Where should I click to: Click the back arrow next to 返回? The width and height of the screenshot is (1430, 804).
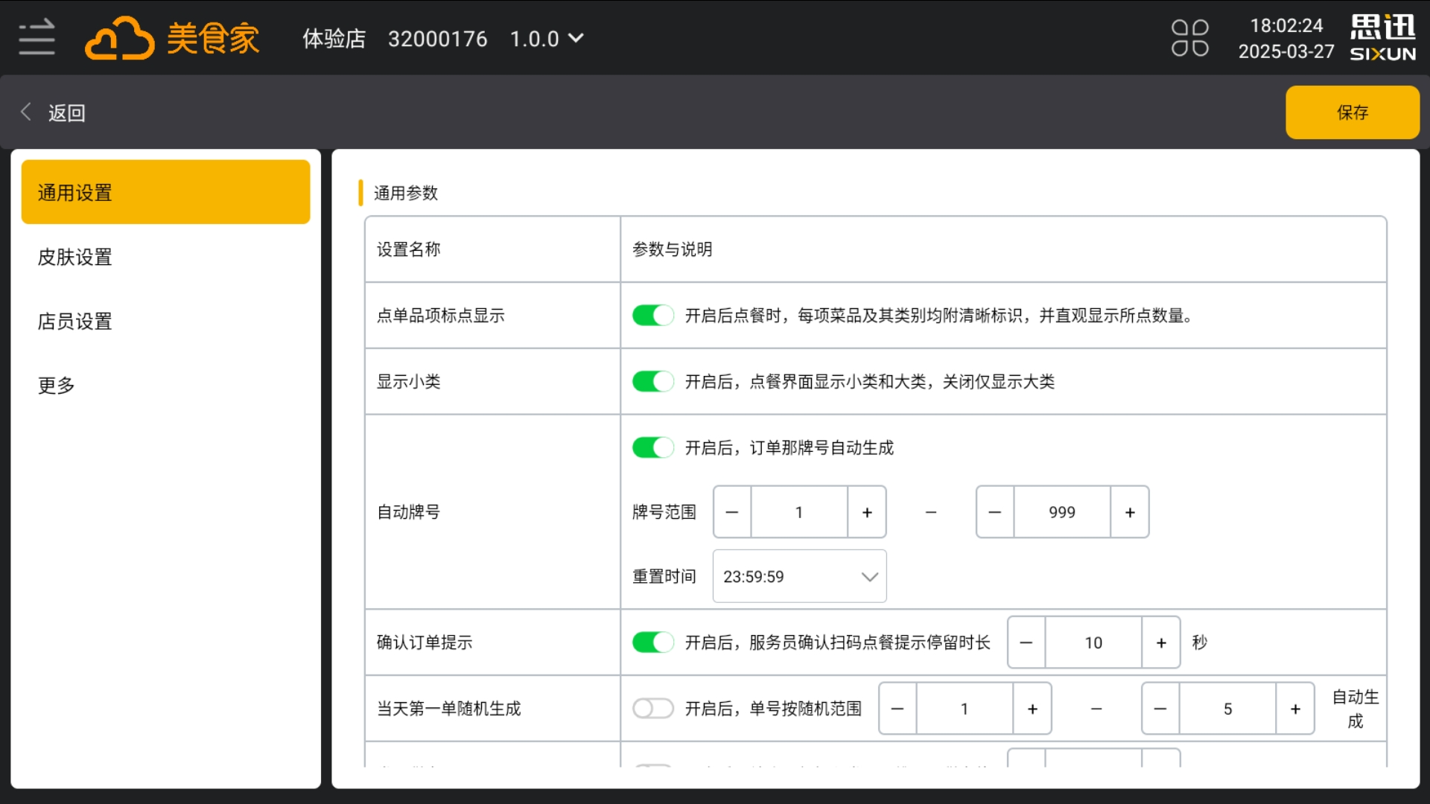click(25, 112)
